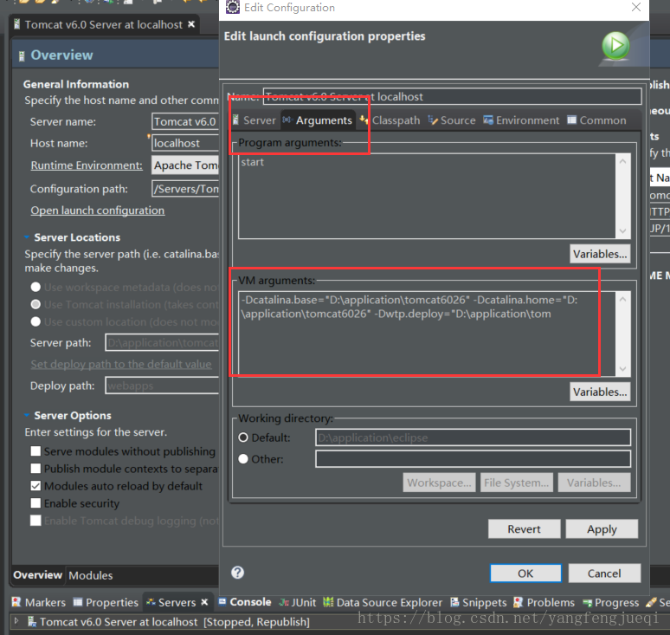
Task: Click inside the Program arguments text area
Action: (x=427, y=196)
